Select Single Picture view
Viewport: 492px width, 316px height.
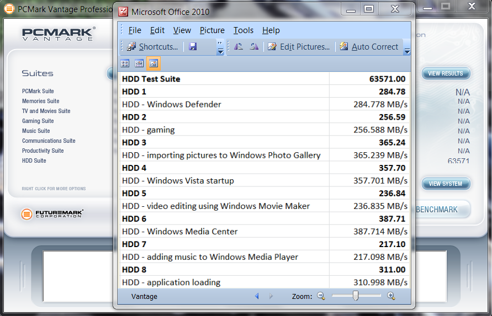click(154, 63)
